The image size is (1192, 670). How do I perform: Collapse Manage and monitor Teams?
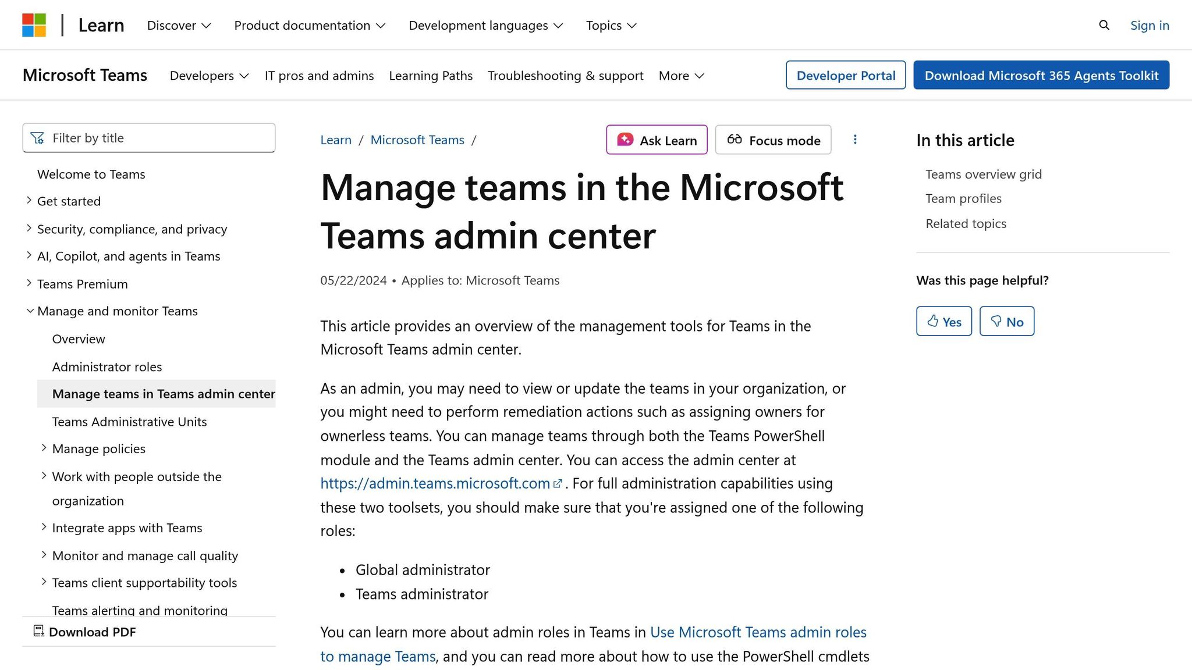(x=30, y=311)
